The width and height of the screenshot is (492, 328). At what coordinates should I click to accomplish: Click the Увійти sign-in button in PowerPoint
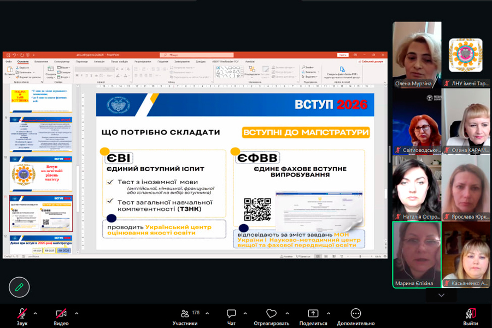click(343, 55)
